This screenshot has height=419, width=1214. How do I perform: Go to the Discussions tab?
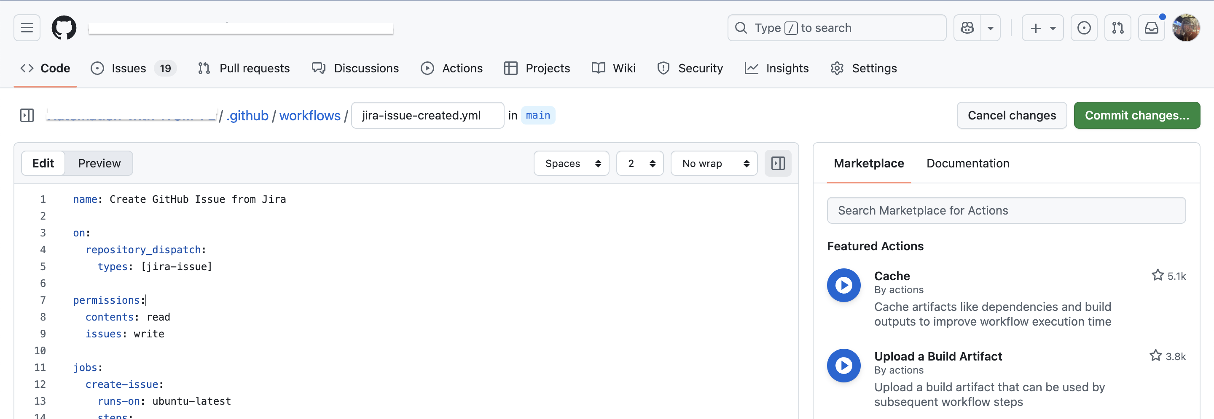(355, 68)
